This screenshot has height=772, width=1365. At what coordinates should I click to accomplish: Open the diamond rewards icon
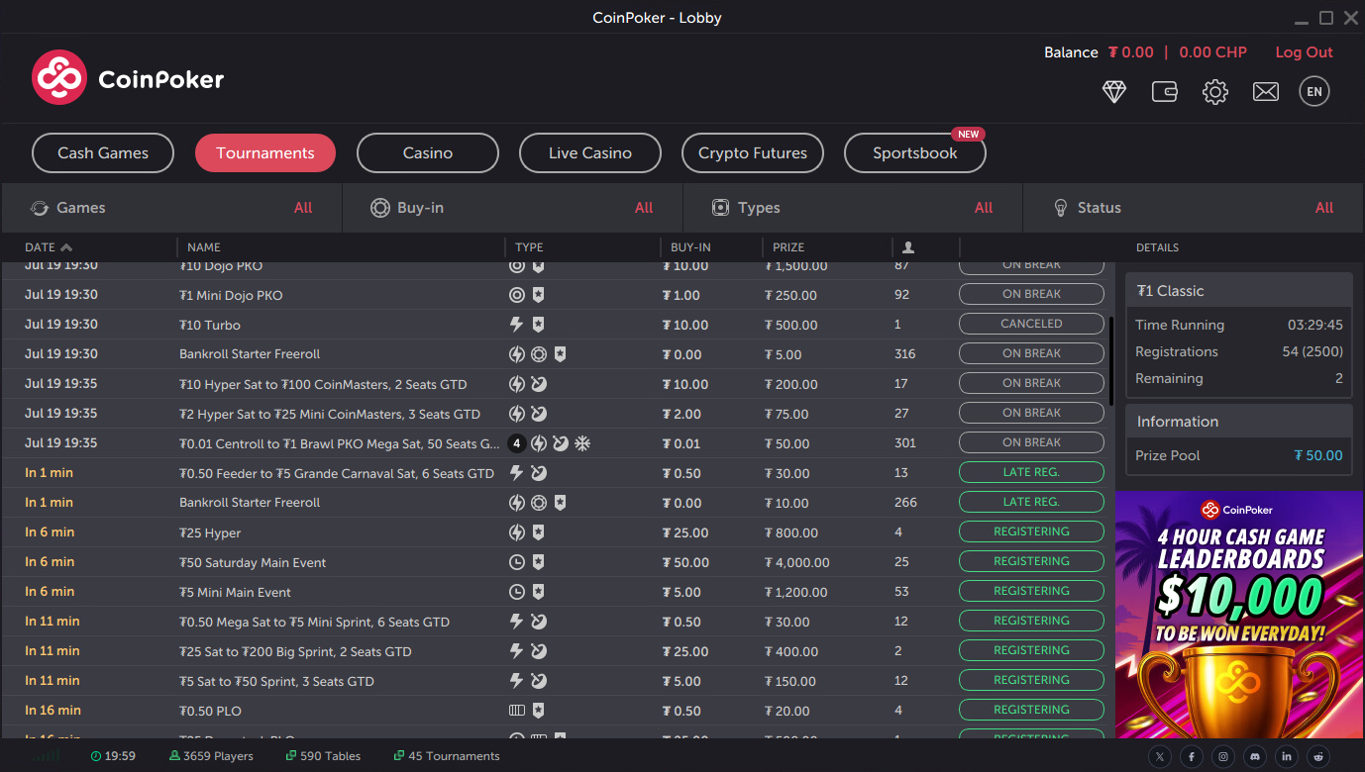(x=1114, y=92)
